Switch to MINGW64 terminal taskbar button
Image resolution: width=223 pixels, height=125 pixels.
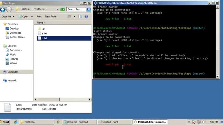(x=150, y=122)
